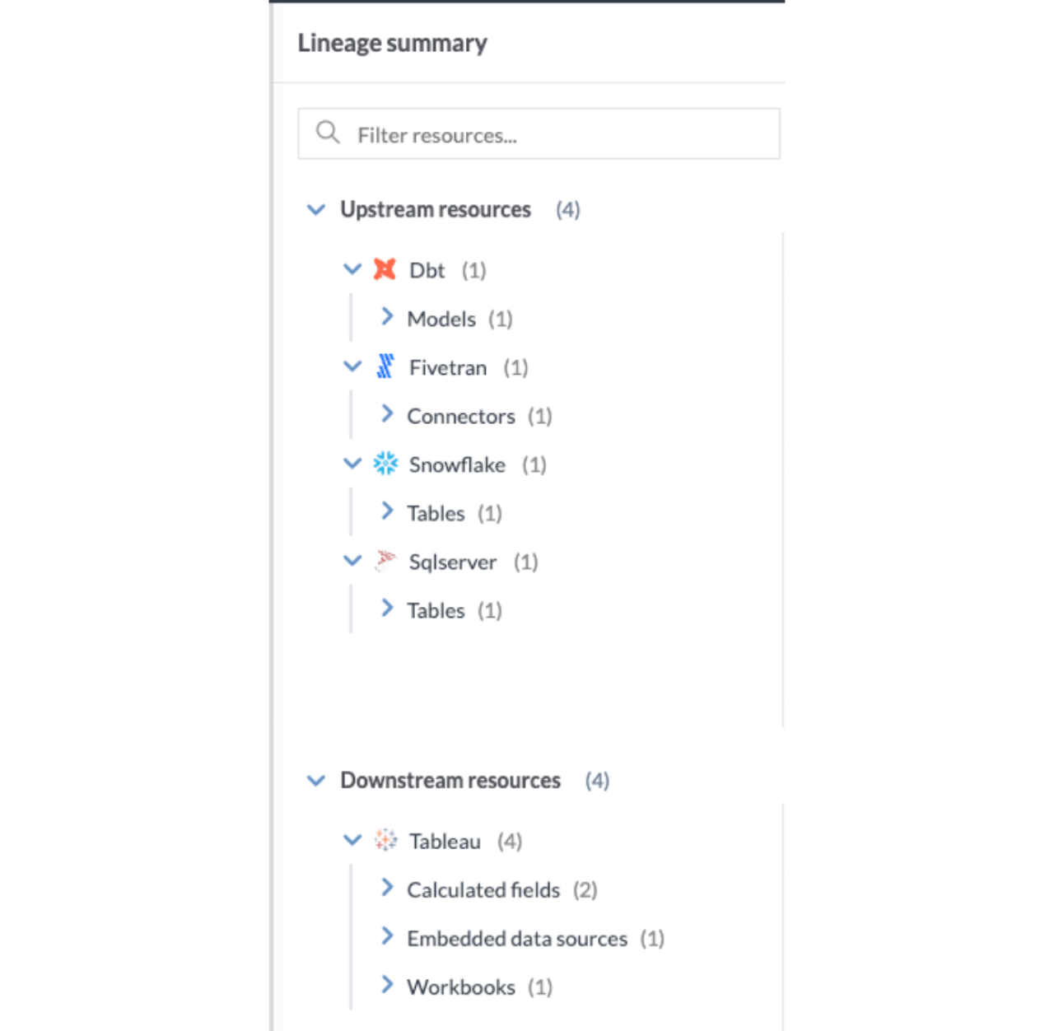Collapse the Snowflake group chevron
The height and width of the screenshot is (1031, 1054).
(352, 464)
